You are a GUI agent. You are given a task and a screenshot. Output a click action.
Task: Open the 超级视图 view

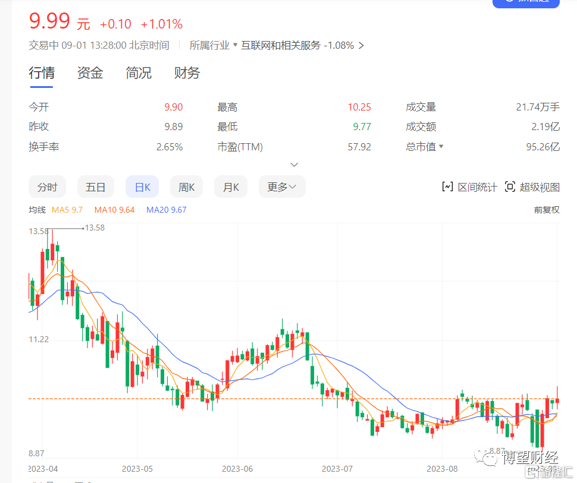click(x=532, y=187)
